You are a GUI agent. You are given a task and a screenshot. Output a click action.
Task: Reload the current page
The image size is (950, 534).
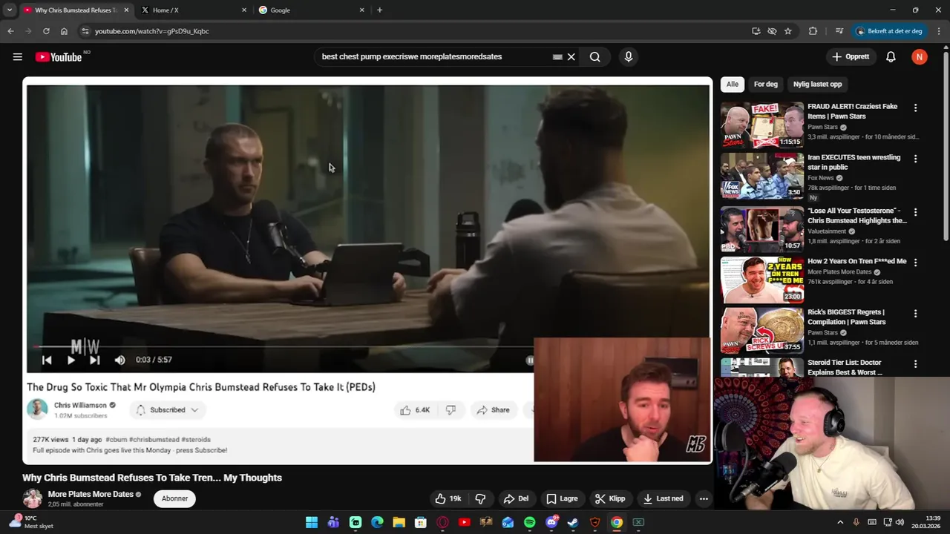46,31
